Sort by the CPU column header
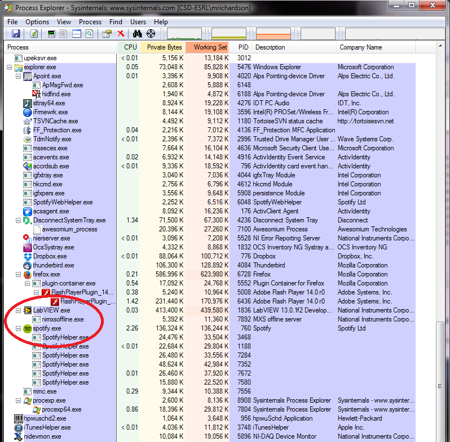Viewport: 450px width, 442px height. (x=129, y=47)
